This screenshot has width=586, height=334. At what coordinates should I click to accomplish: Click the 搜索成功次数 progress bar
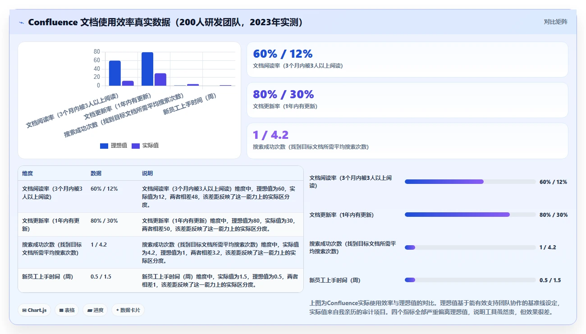pyautogui.click(x=470, y=247)
